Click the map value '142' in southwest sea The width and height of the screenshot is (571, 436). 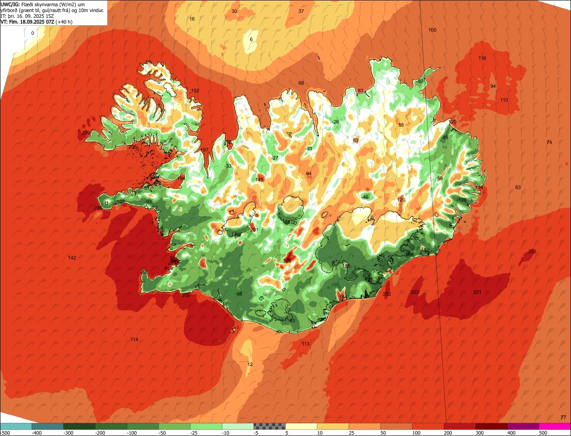(72, 258)
